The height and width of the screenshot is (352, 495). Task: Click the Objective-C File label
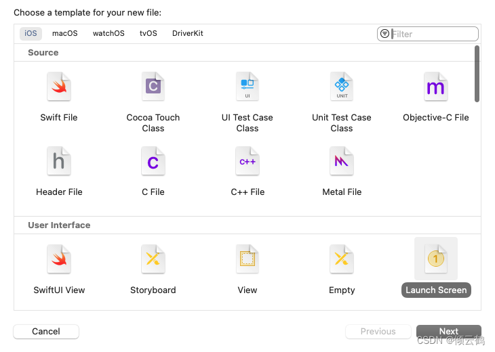[435, 118]
